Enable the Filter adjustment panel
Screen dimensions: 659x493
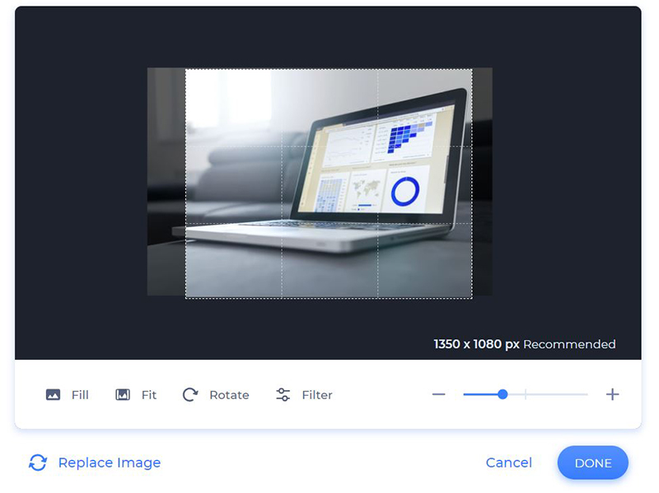(x=303, y=395)
